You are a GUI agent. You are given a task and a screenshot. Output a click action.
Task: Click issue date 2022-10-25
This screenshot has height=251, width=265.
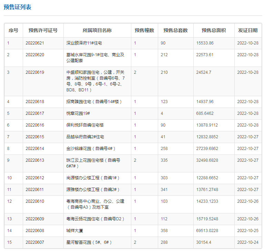248,231
